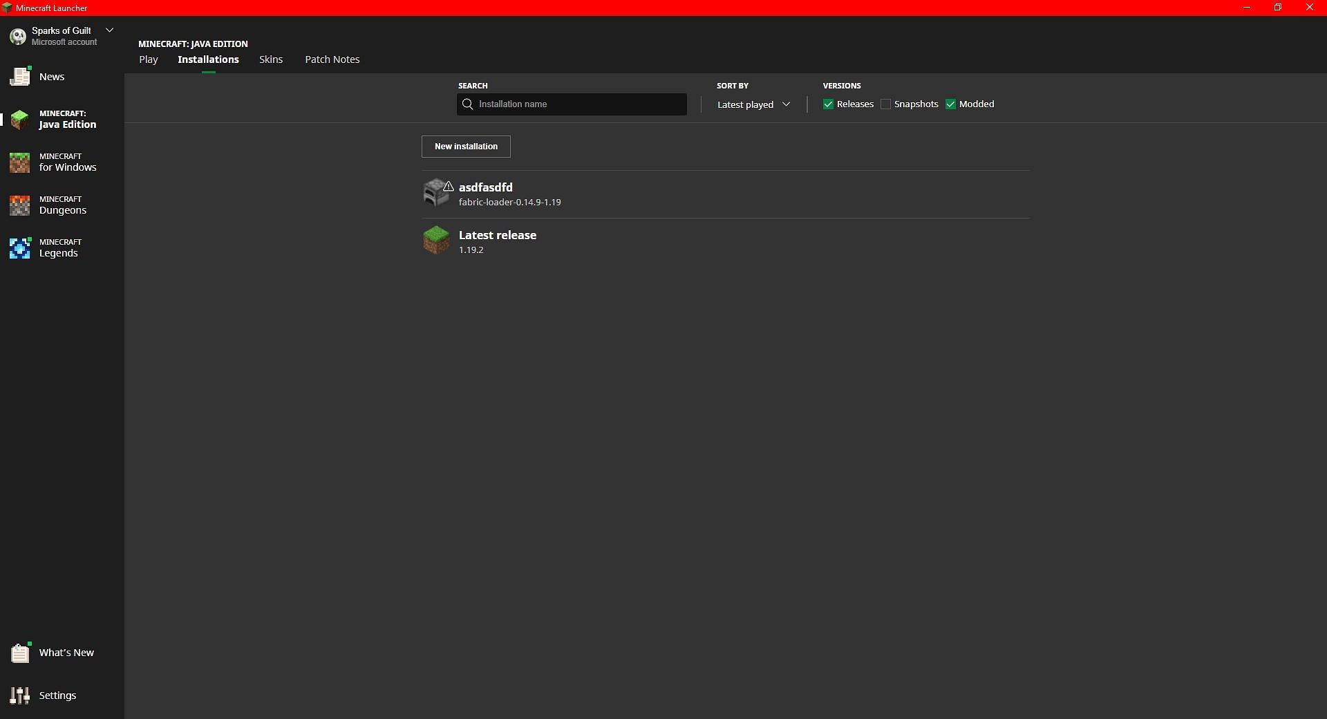Click the News sidebar label
Image resolution: width=1327 pixels, height=719 pixels.
[52, 77]
